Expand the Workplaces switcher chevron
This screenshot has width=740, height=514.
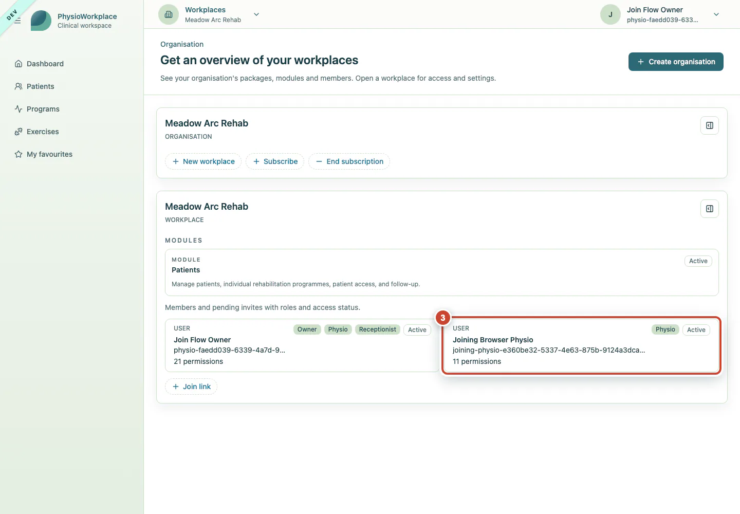coord(256,14)
